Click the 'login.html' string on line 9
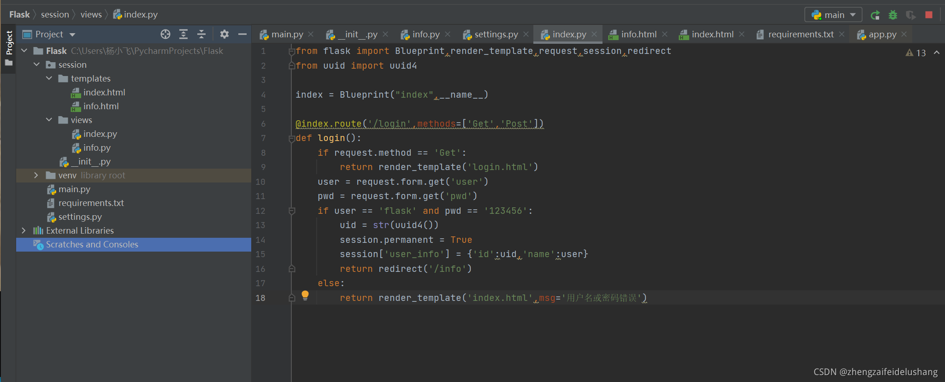This screenshot has width=945, height=382. [500, 167]
